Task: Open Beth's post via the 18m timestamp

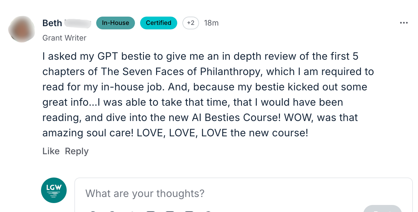Action: click(x=211, y=23)
